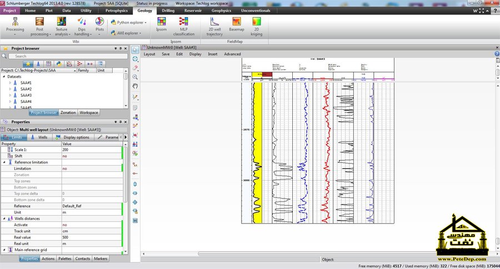Click the red tree-diagram filter icon in Project browser
The height and width of the screenshot is (269, 500).
coord(79,64)
